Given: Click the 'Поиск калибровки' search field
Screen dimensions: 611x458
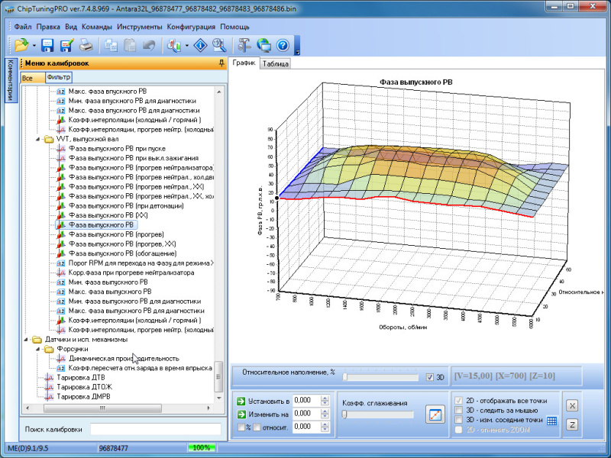Looking at the screenshot, I should coord(153,430).
